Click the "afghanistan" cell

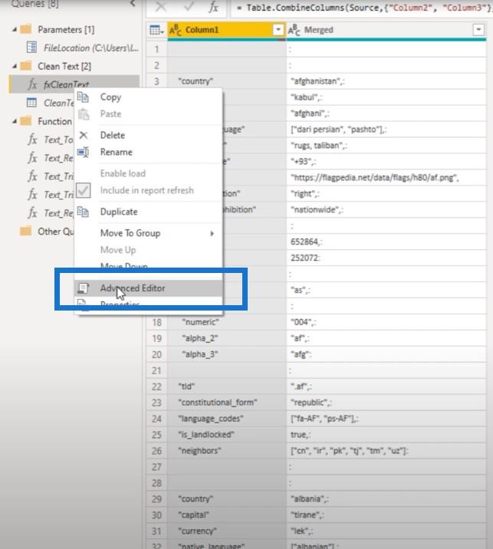(386, 81)
